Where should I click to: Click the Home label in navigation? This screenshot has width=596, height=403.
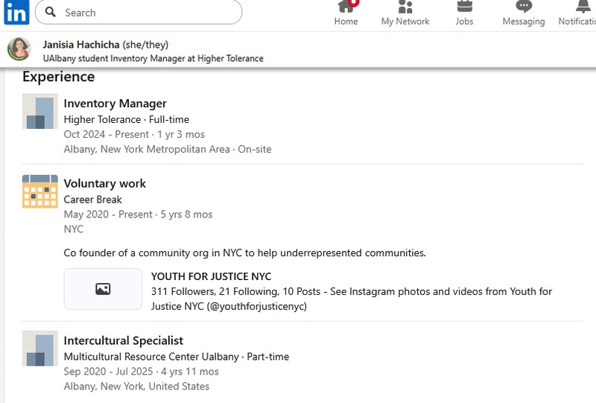(346, 22)
